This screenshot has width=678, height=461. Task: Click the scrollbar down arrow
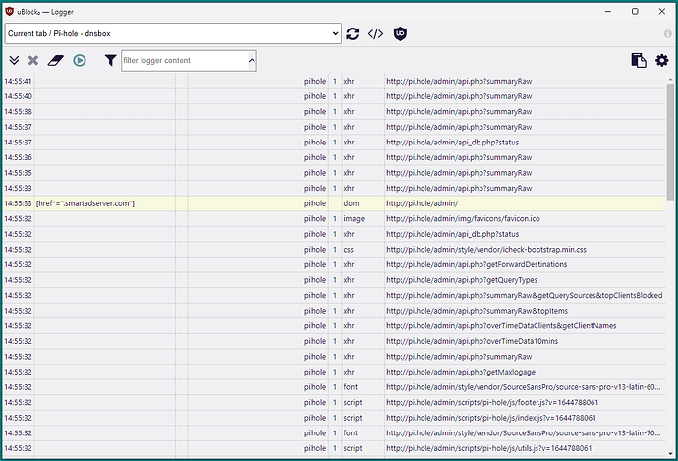pos(670,454)
